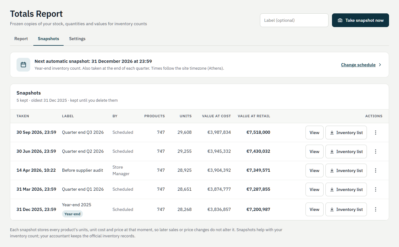The height and width of the screenshot is (247, 399).
Task: Click the units value 29,608
Action: (185, 132)
